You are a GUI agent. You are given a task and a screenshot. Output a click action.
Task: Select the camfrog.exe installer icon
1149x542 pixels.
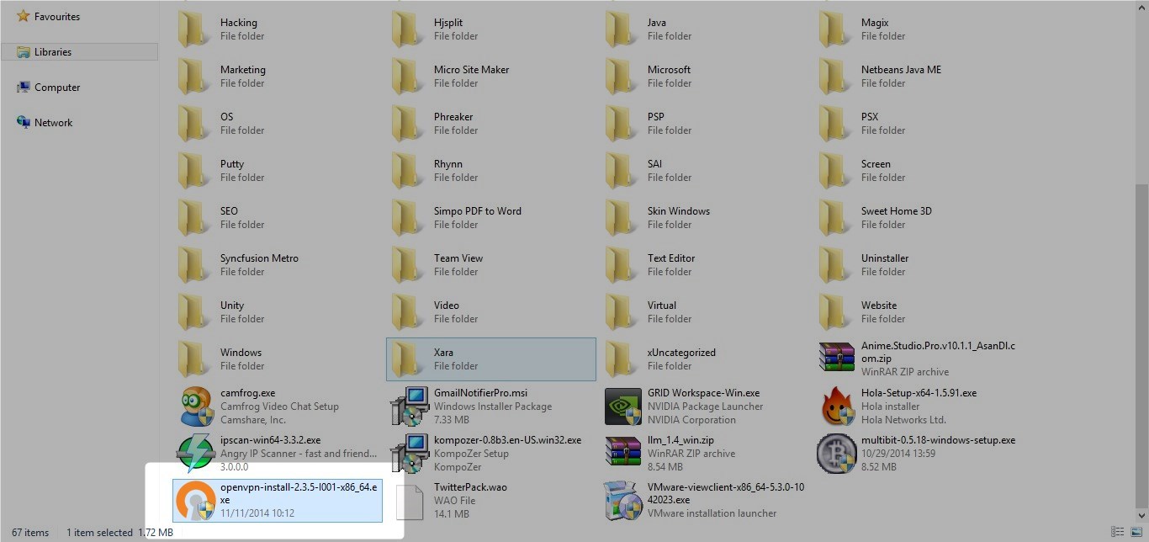[x=195, y=406]
